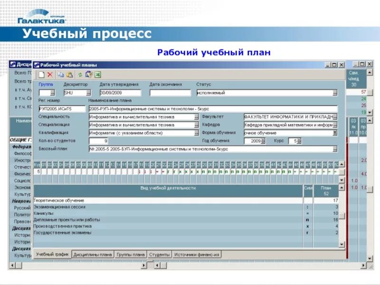Click the scroll-down arrow of the activity table
Image resolution: width=380 pixels, height=285 pixels.
point(342,244)
